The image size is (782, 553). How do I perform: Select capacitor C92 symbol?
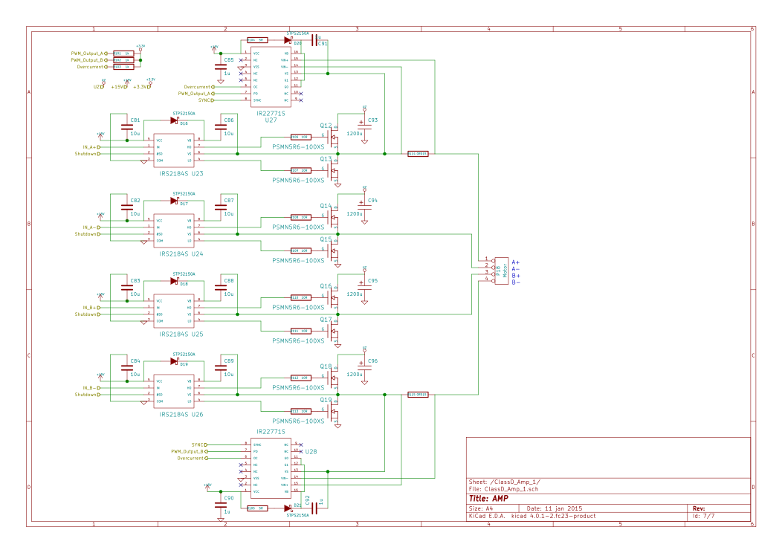(314, 508)
